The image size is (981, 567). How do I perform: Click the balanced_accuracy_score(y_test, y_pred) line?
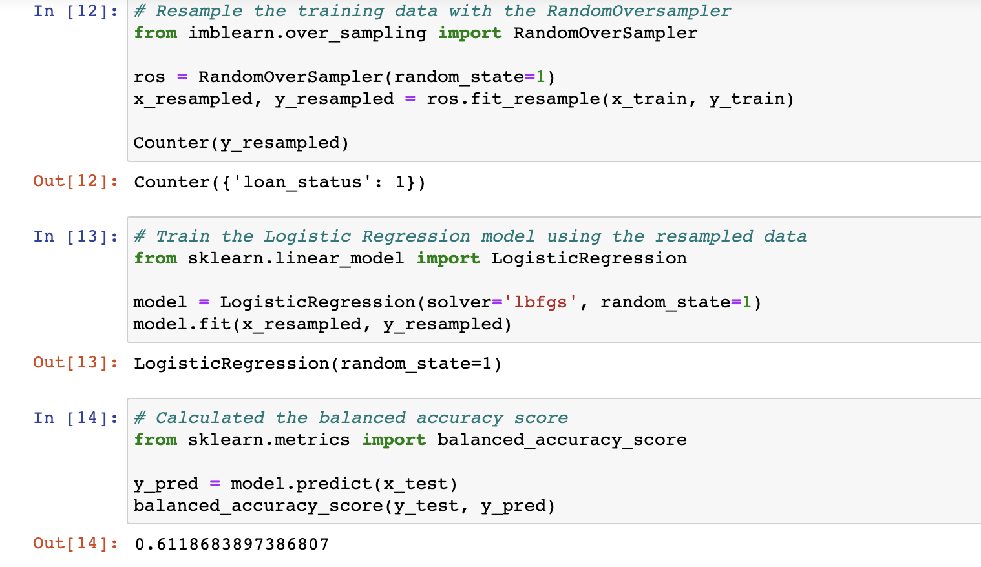(344, 506)
